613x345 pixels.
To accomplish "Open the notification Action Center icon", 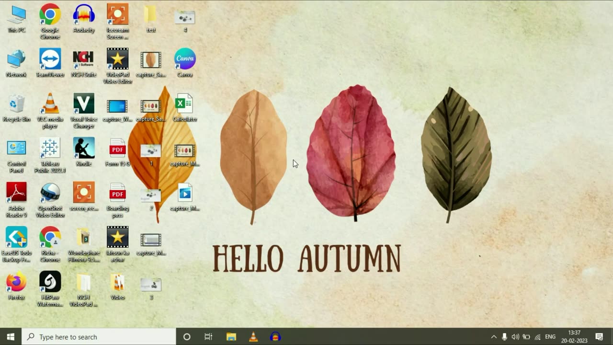I will tap(599, 337).
